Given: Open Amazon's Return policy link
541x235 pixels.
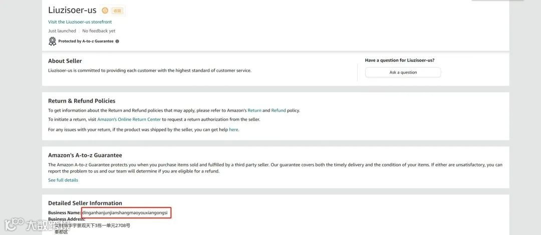Looking at the screenshot, I should [254, 110].
